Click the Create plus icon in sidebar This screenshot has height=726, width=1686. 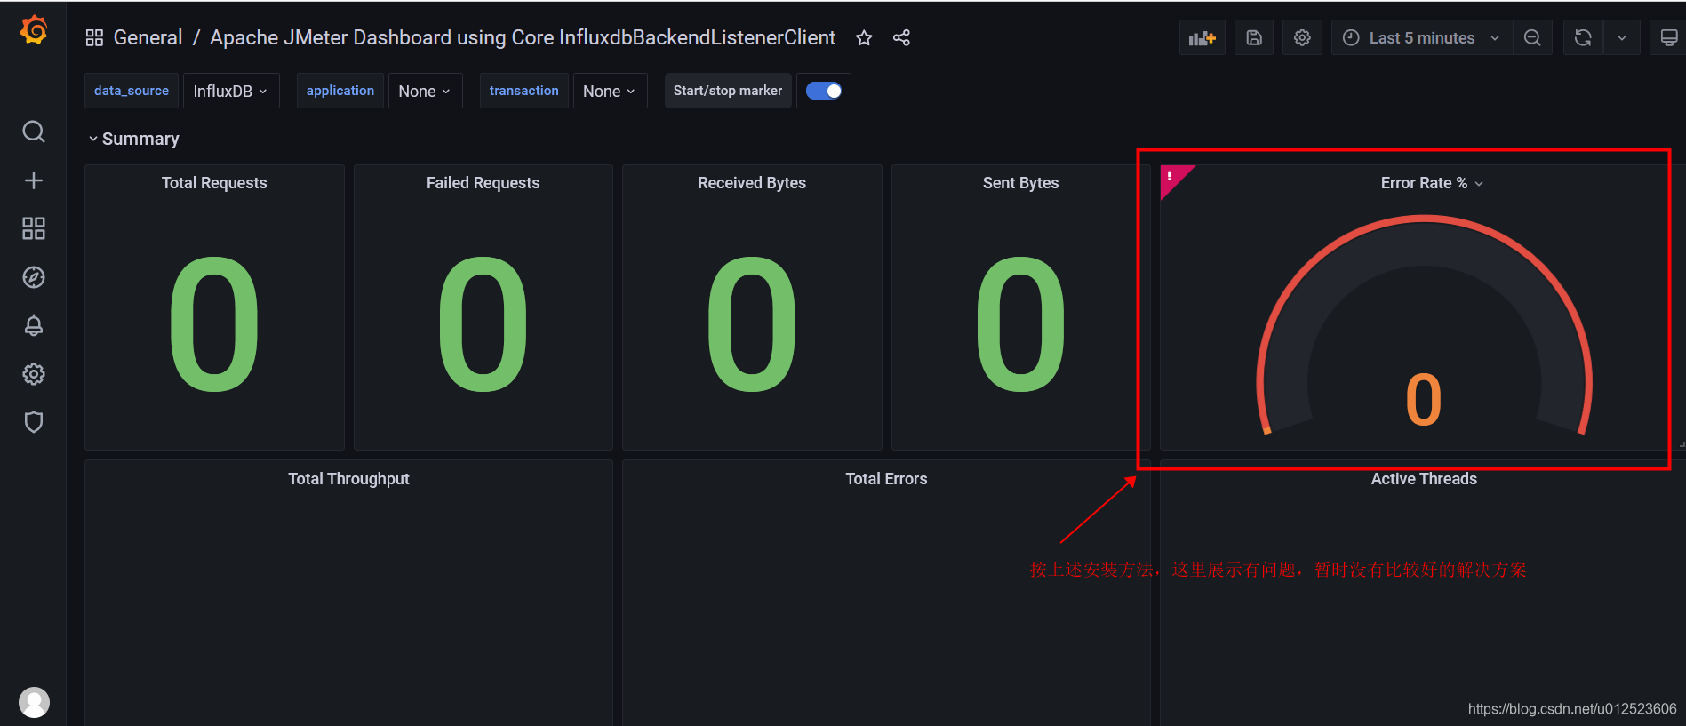(x=34, y=180)
